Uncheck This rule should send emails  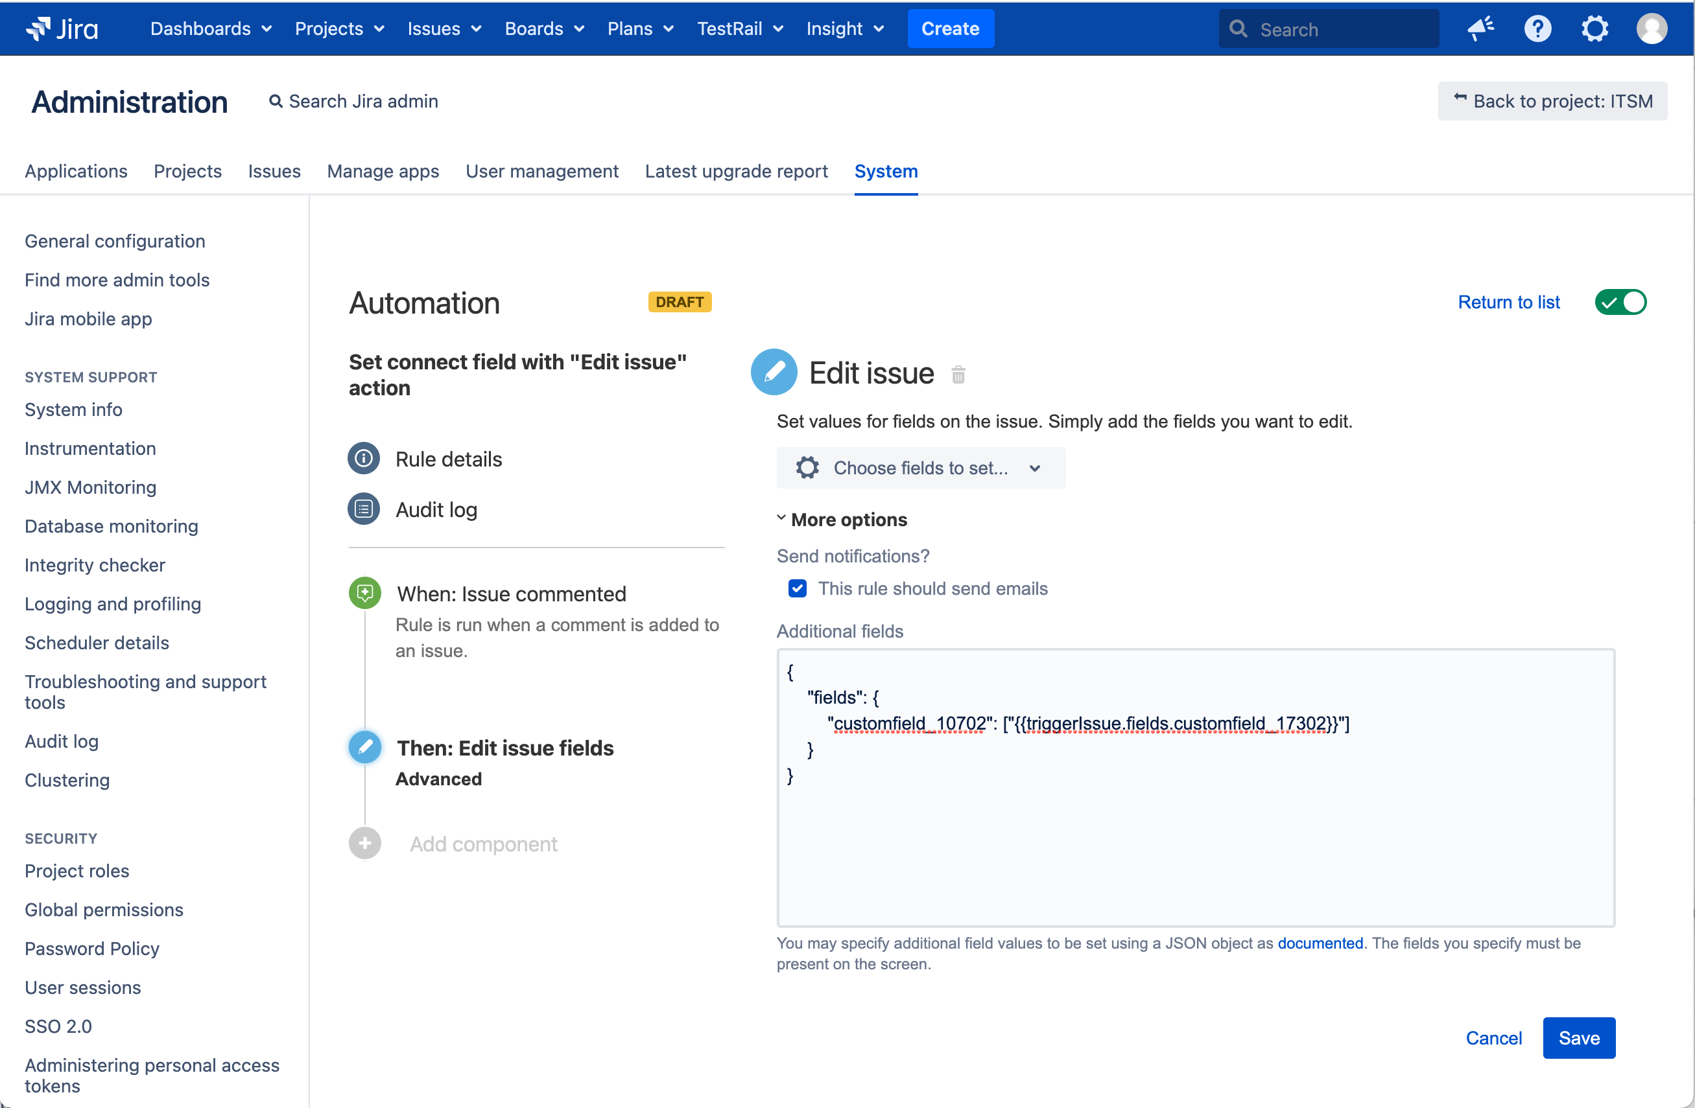point(797,588)
